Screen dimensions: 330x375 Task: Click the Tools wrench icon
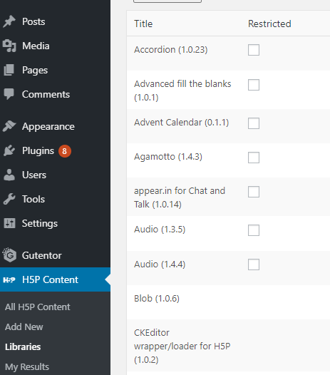(x=9, y=199)
